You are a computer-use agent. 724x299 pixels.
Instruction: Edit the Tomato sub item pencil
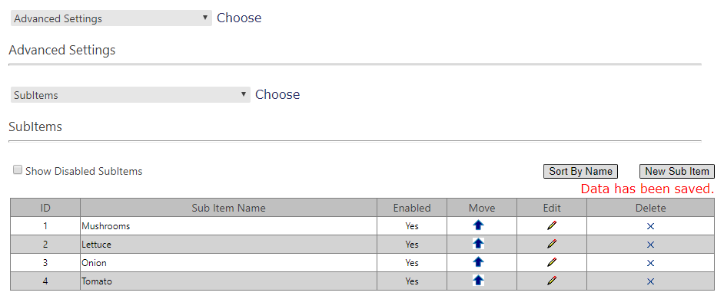point(551,281)
